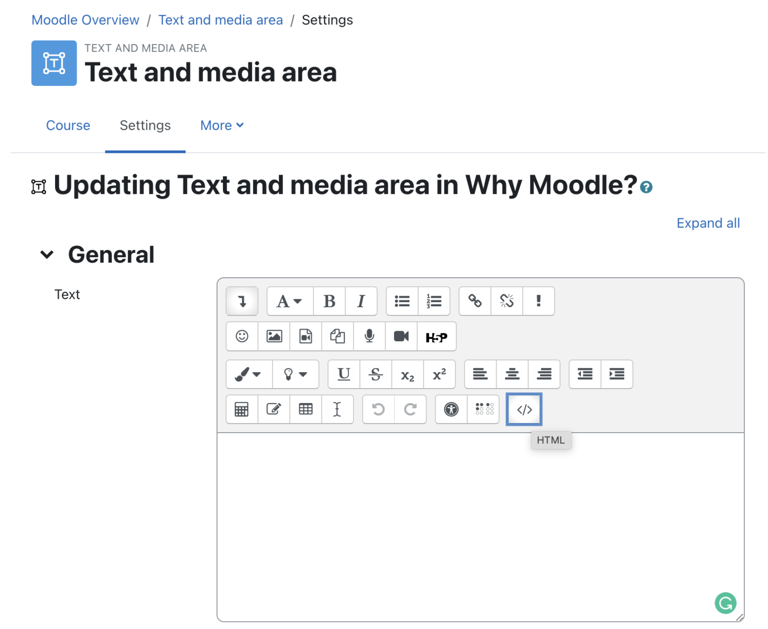Run the accessibility checker
This screenshot has height=629, width=768.
(x=451, y=409)
